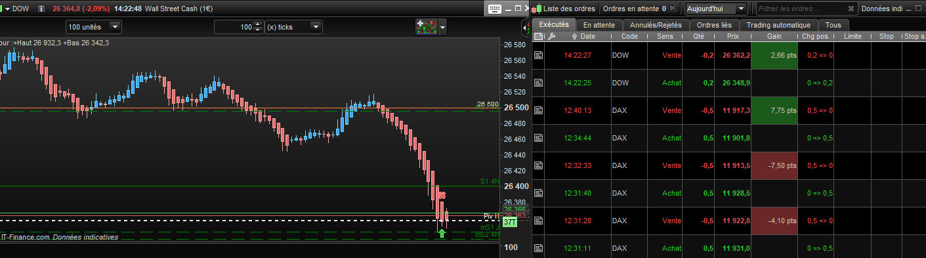Screen dimensions: 926x258
Task: Open details icon for 12:34:44 order
Action: pos(538,138)
